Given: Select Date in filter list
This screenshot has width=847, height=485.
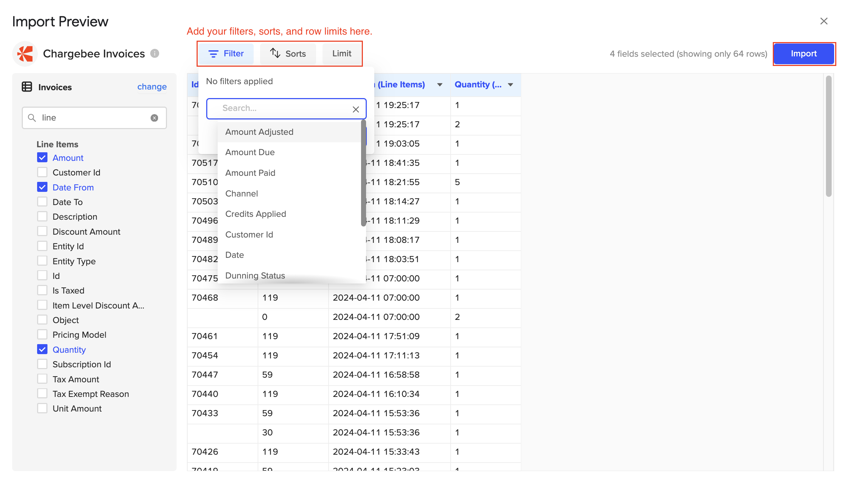Looking at the screenshot, I should [x=289, y=255].
